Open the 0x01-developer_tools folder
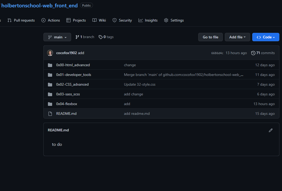Image resolution: width=282 pixels, height=191 pixels. (73, 75)
